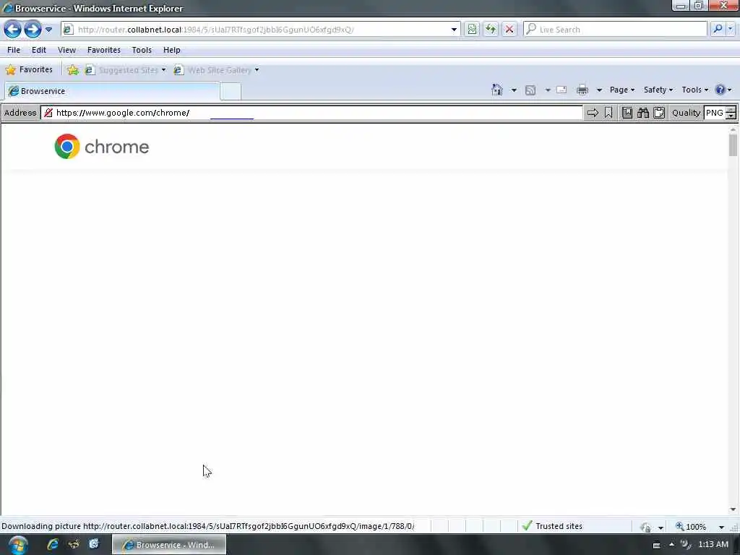
Task: Open the Tools menu in menu bar
Action: tap(142, 50)
